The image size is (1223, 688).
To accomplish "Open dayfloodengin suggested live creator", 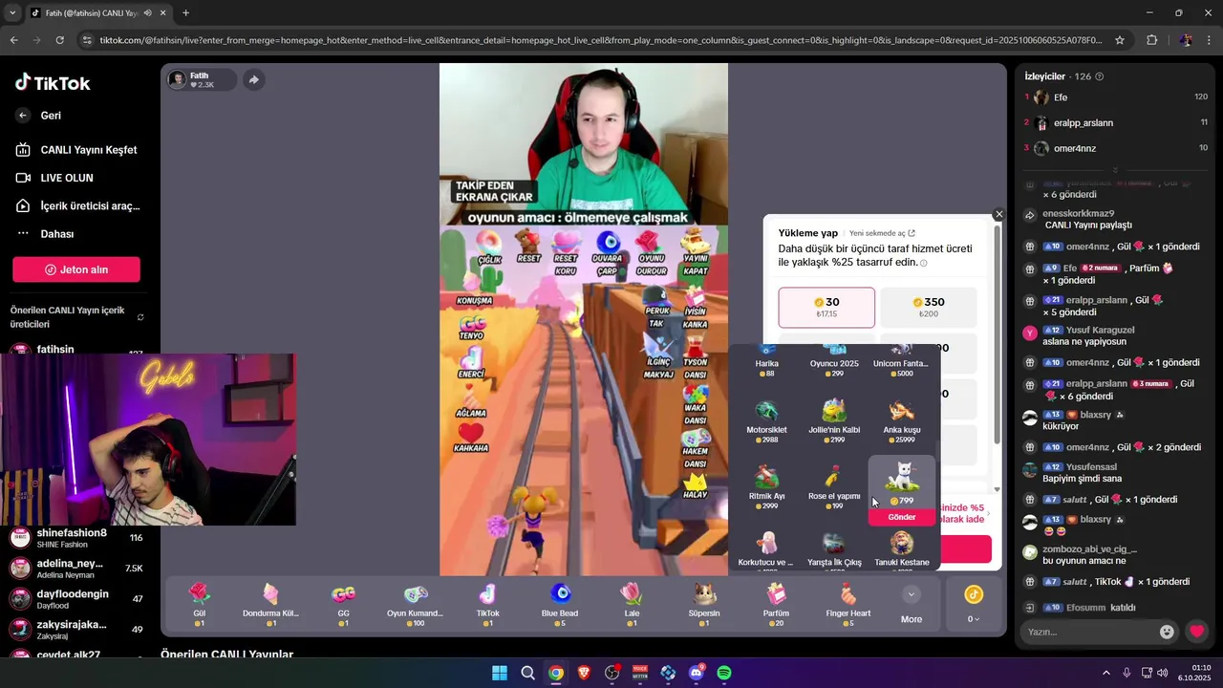I will pos(76,599).
